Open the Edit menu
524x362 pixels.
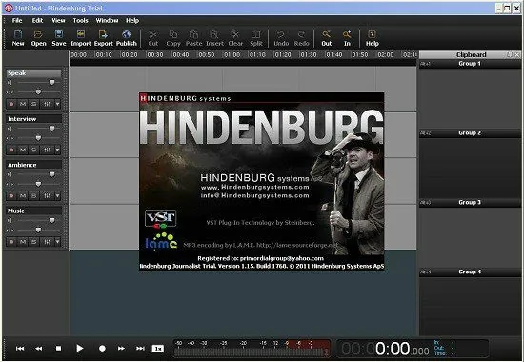[37, 20]
